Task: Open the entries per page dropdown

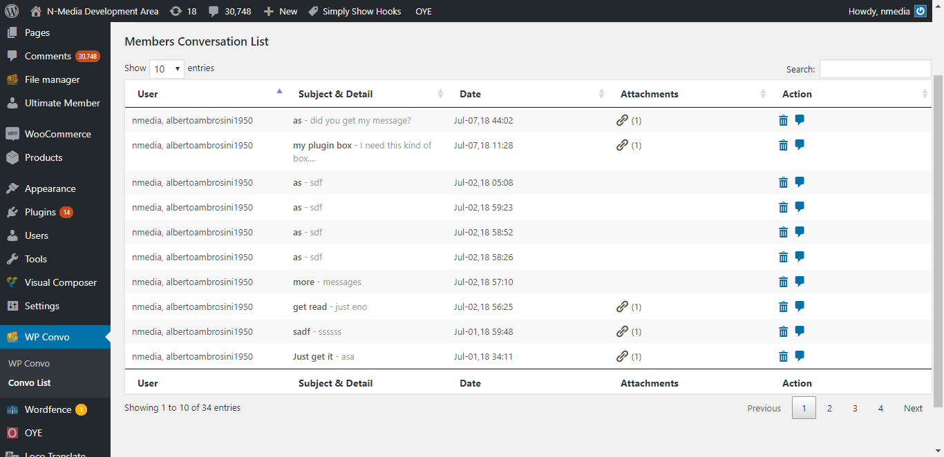Action: pos(167,68)
